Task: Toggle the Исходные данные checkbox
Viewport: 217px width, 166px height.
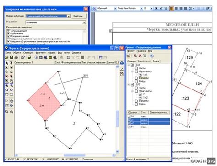Action: point(8,36)
